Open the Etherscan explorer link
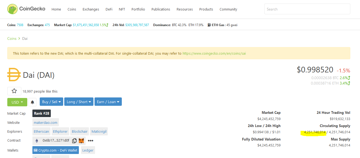Viewport: 360px width, 158px height. [41, 131]
